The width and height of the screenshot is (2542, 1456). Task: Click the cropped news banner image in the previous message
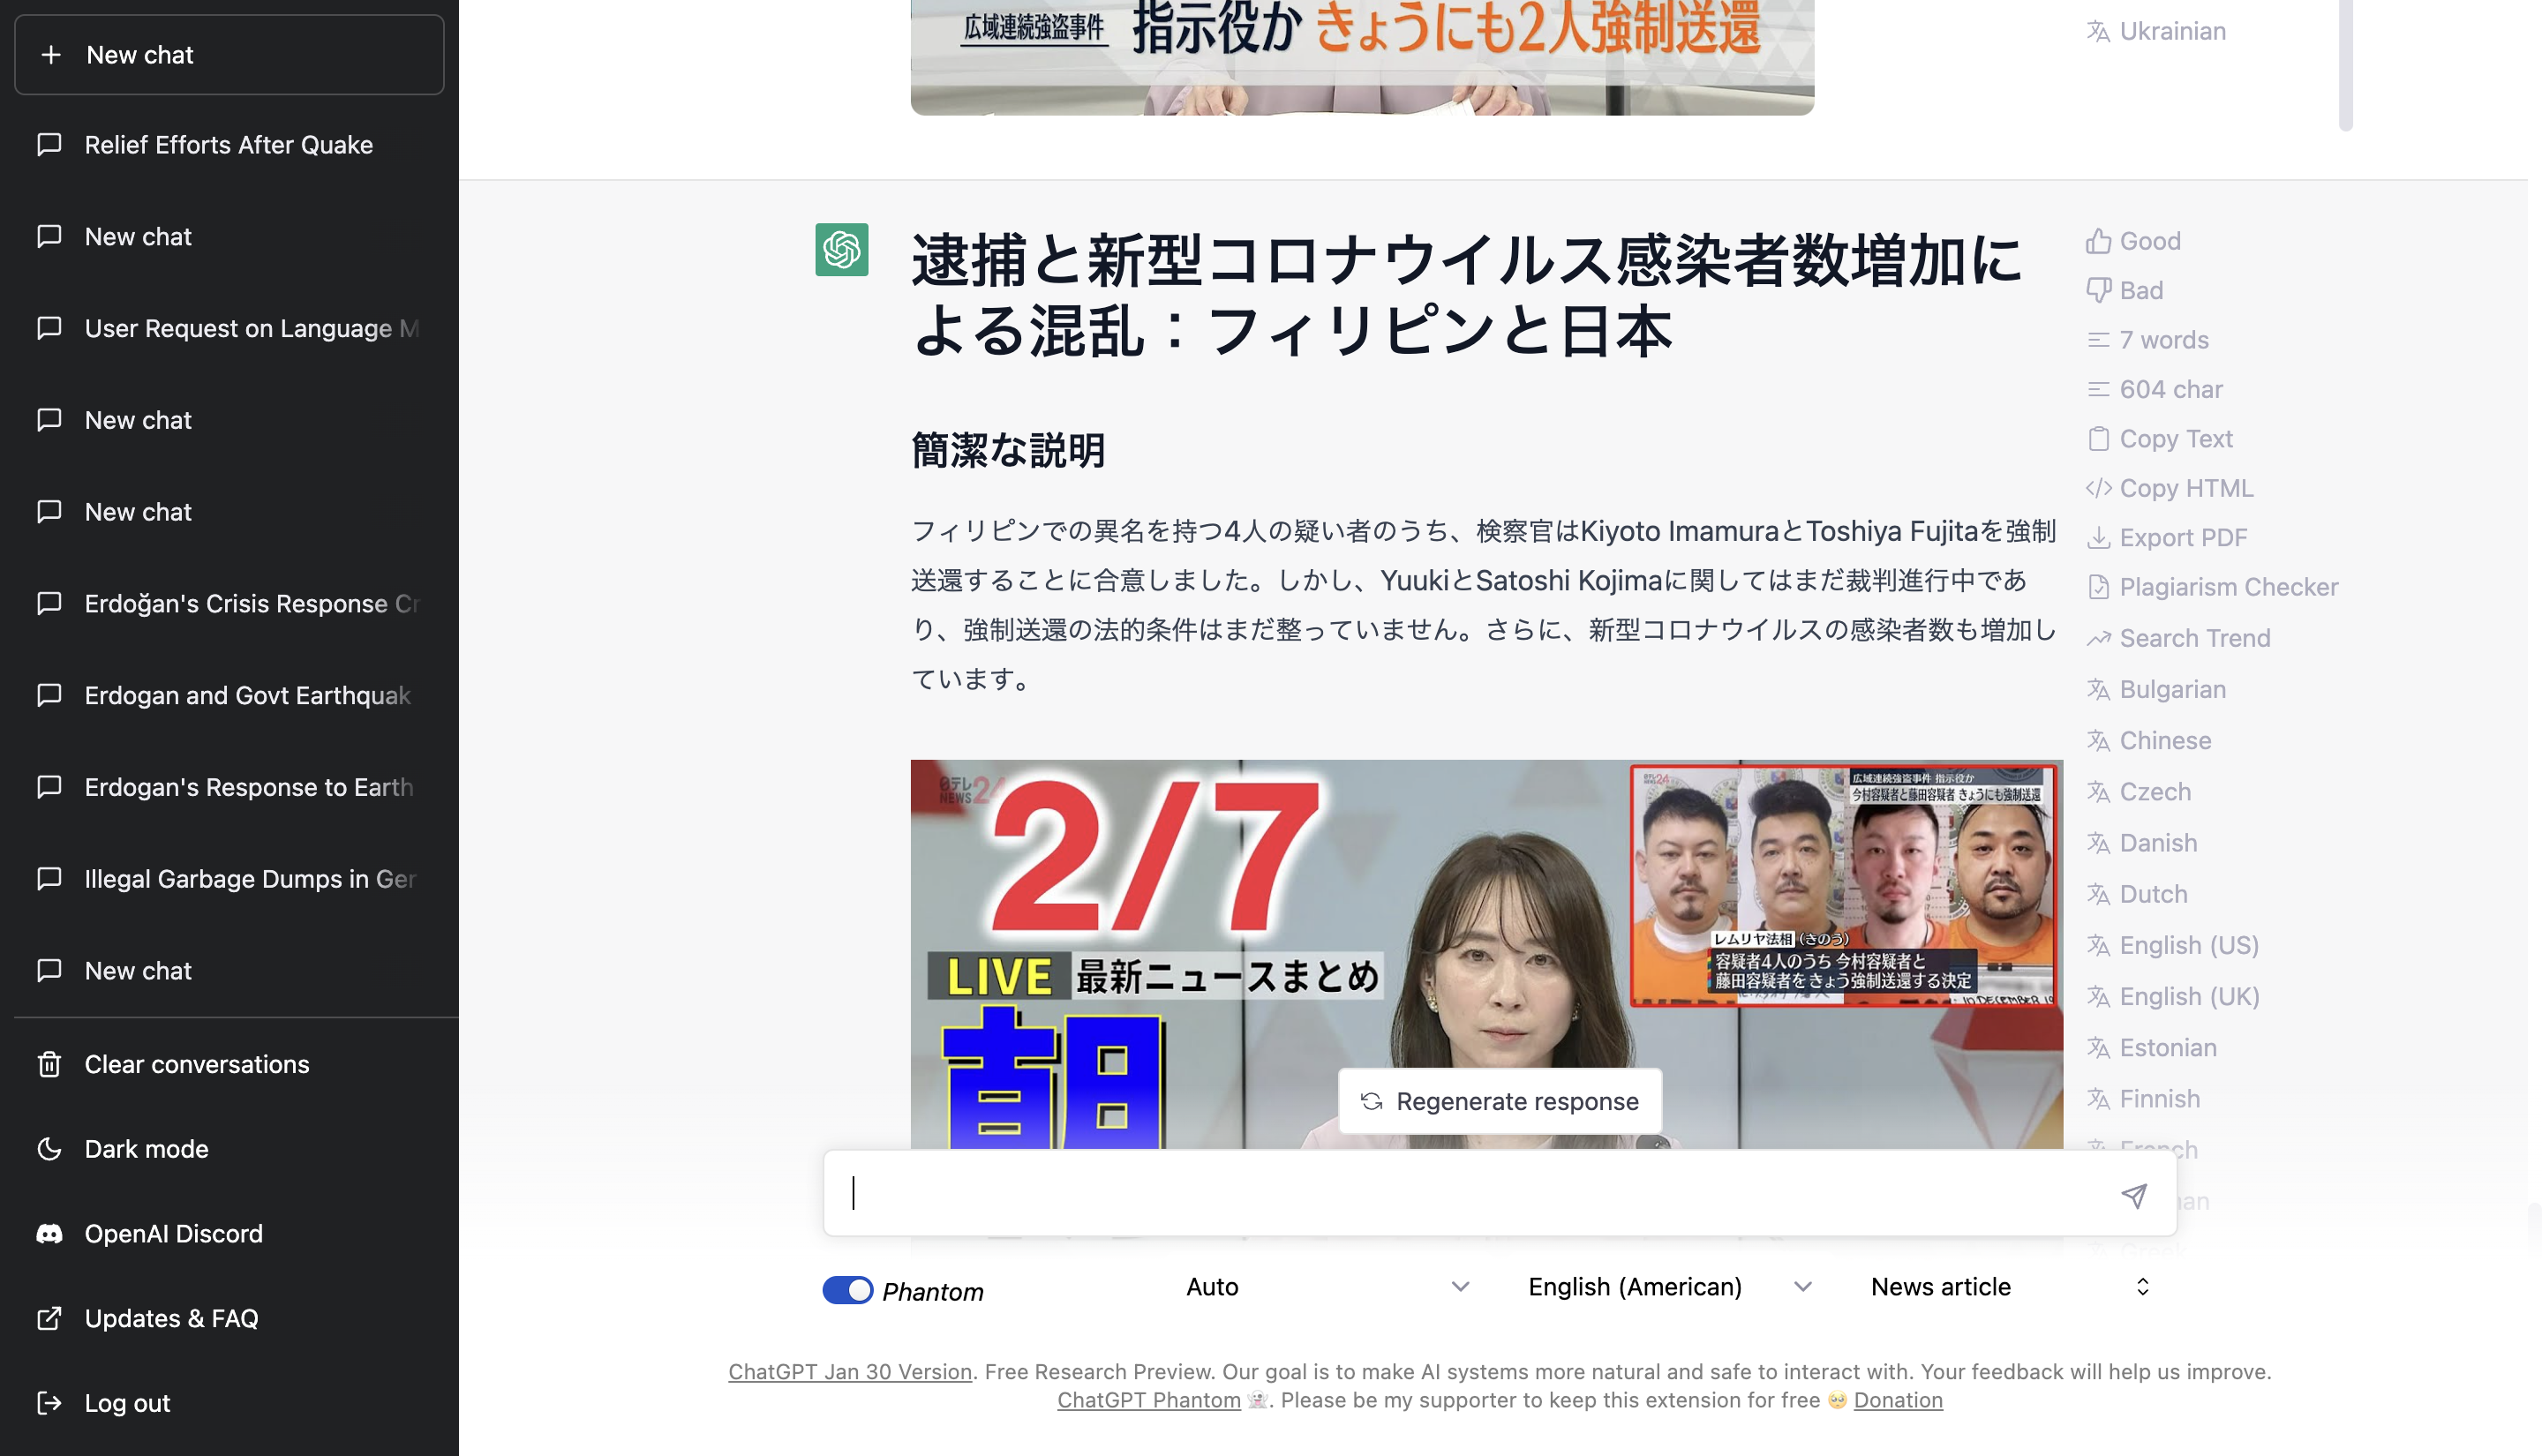click(x=1362, y=57)
